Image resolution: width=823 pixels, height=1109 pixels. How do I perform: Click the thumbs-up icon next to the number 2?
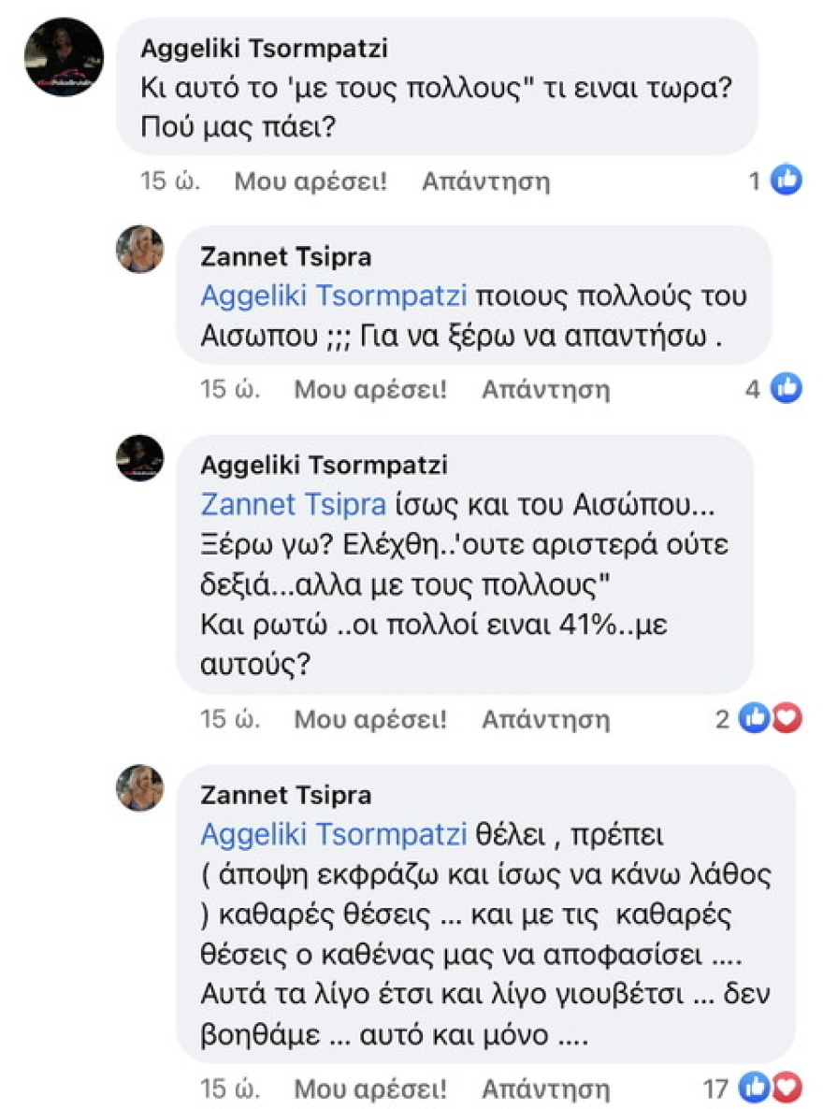755,719
